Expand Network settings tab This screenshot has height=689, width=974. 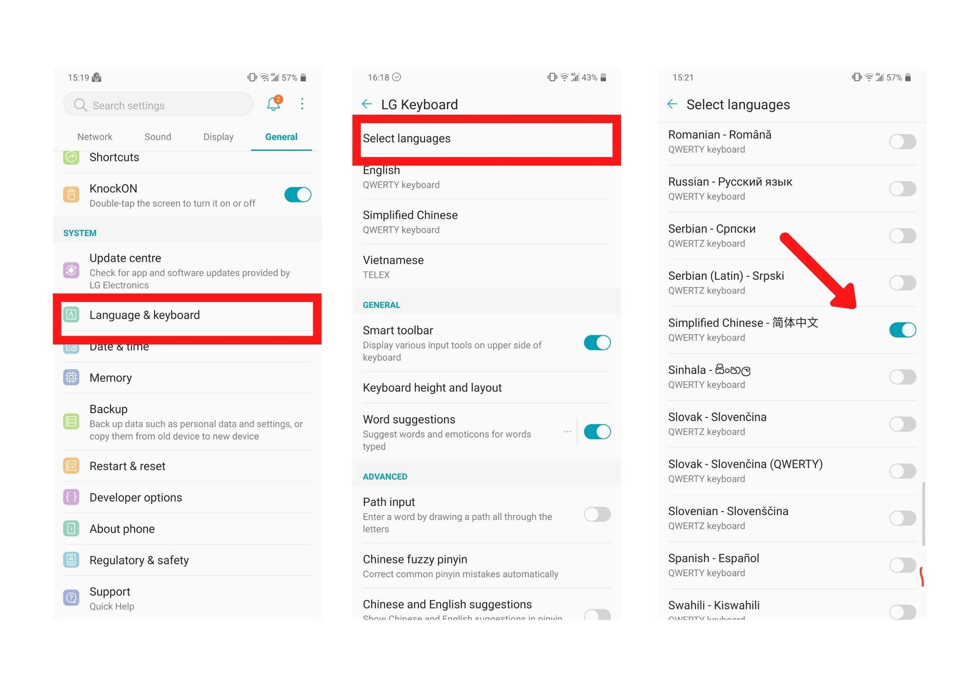click(94, 136)
